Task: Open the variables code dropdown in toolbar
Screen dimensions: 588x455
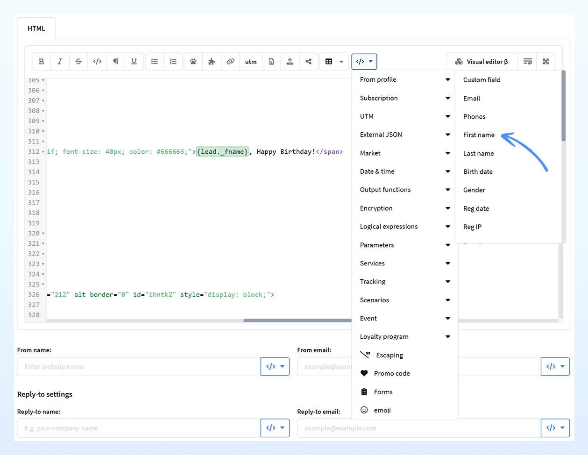Action: tap(364, 62)
